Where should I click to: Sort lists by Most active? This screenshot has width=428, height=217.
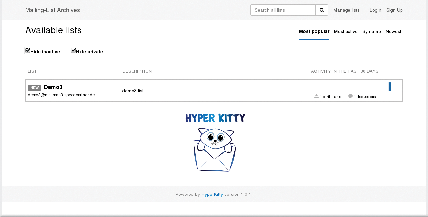346,31
